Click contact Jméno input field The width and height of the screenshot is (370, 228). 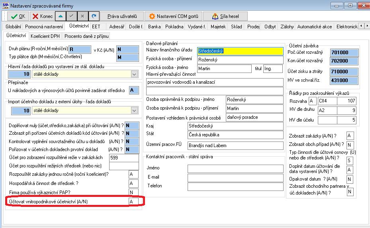[x=235, y=169]
